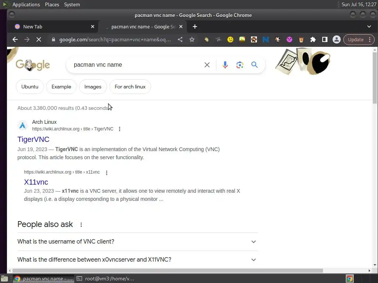
Task: Open the X11vnc wiki result
Action: pyautogui.click(x=36, y=182)
